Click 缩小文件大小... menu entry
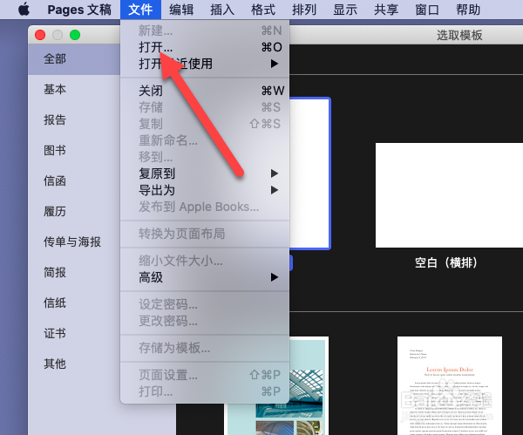Viewport: 523px width, 435px height. 205,261
